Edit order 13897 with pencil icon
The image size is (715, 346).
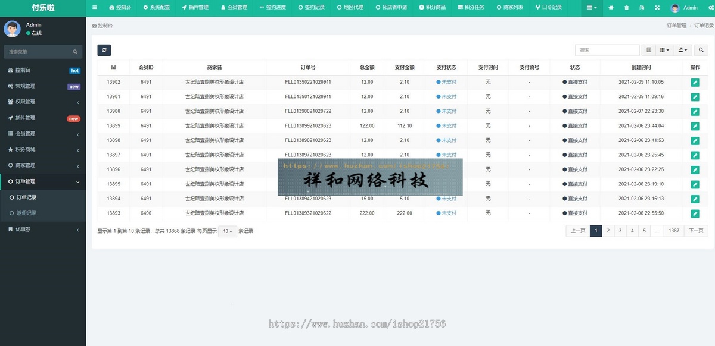point(695,155)
